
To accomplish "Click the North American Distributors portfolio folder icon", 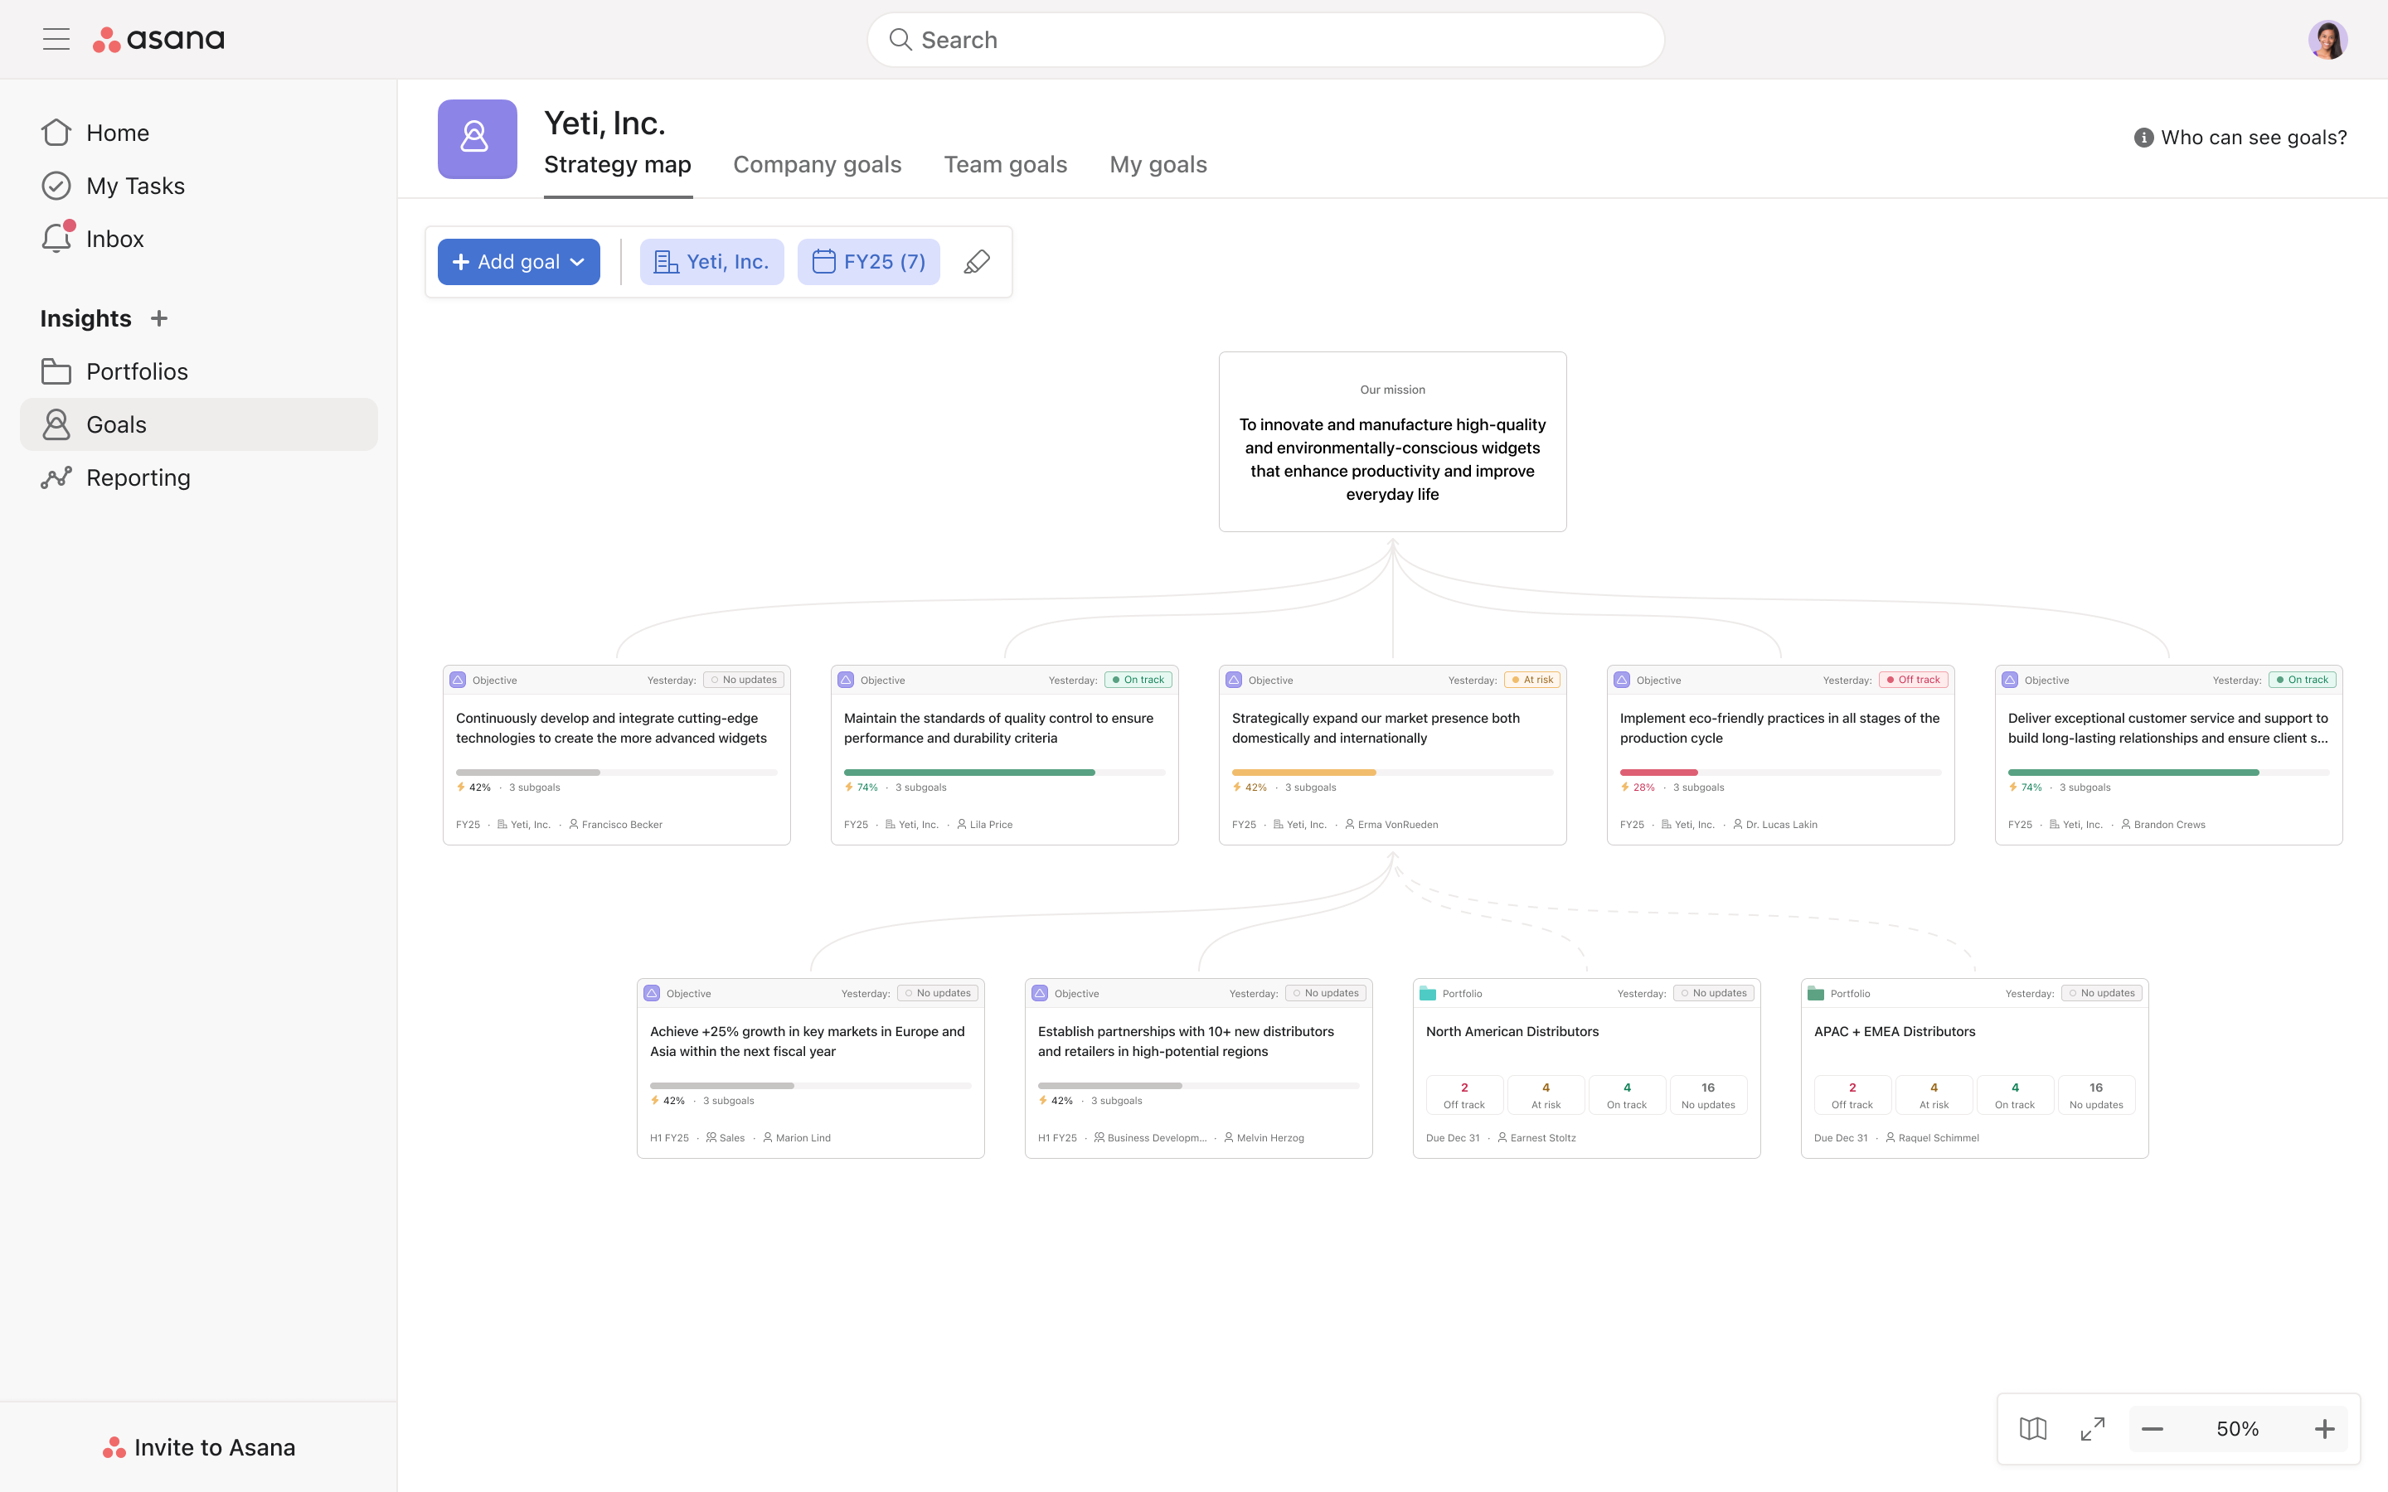I will (x=1428, y=994).
